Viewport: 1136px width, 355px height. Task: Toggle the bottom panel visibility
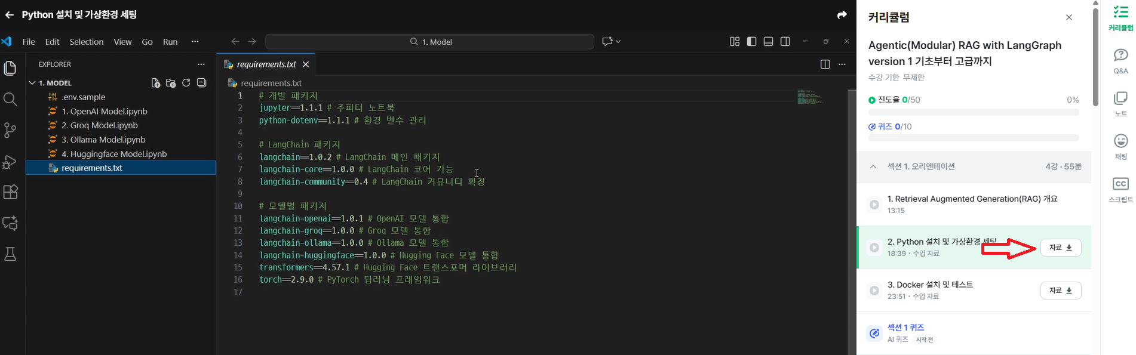click(769, 42)
